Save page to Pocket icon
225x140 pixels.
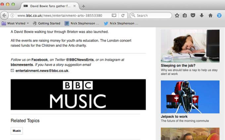coord(193,15)
